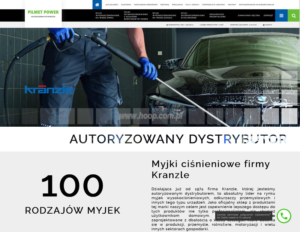The image size is (300, 232).
Task: Open Myjki wysokociśnieniowe stacjonarne category
Action: click(193, 15)
